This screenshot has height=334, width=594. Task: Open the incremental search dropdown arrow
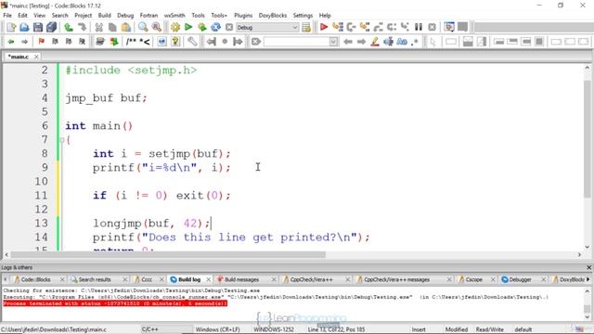point(333,42)
